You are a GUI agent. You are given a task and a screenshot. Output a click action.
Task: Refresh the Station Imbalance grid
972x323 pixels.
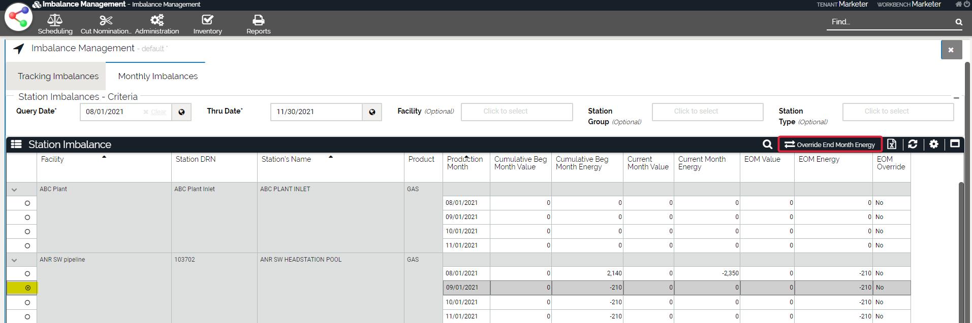pos(913,145)
